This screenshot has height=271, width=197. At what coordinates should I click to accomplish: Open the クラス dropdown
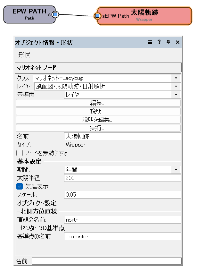click(x=107, y=78)
